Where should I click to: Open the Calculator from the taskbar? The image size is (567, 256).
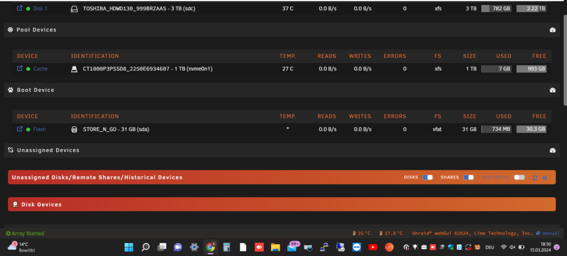pos(227,248)
